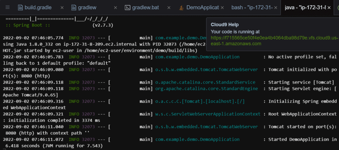This screenshot has height=150, width=339.
Task: Click the Cloud9 Help popup title
Action: pos(224,24)
